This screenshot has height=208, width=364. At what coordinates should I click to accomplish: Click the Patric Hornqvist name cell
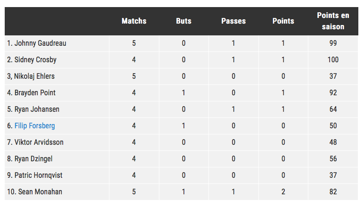pyautogui.click(x=57, y=175)
